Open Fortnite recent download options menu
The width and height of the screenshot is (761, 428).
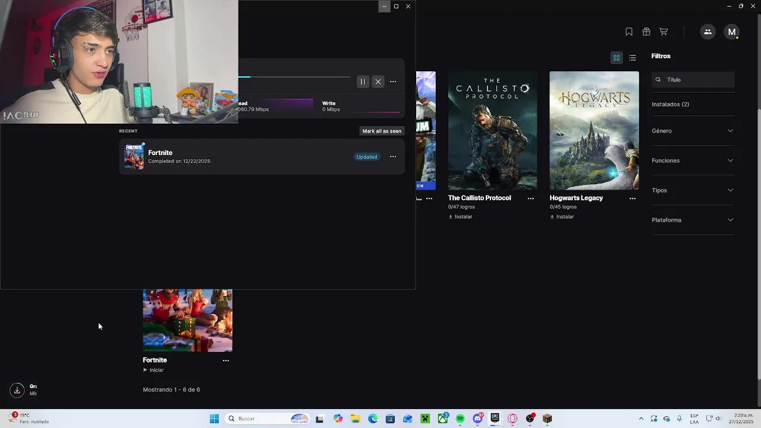point(393,157)
